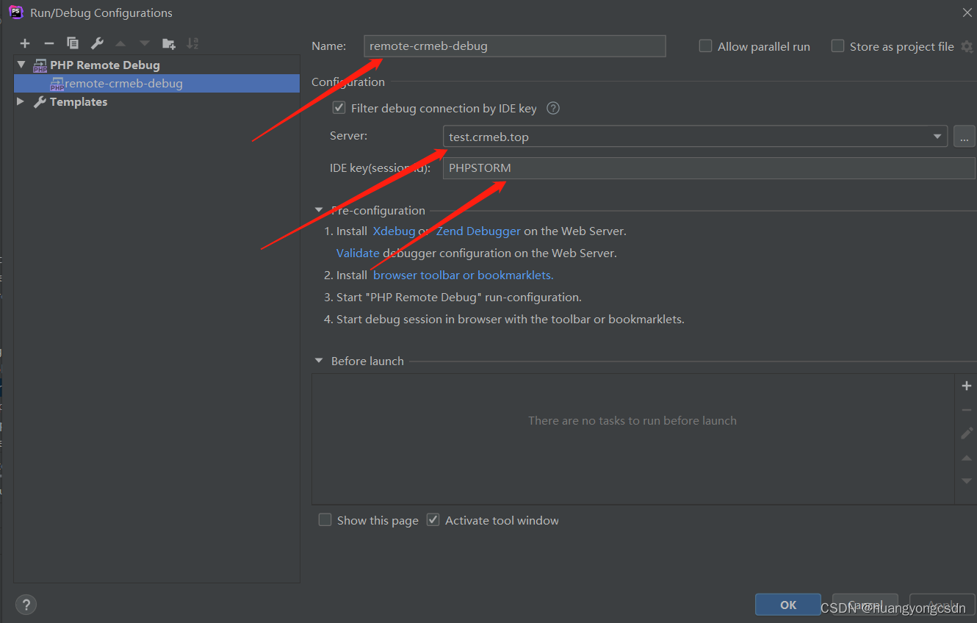Move configuration down arrow in toolbar
Viewport: 977px width, 623px height.
point(145,43)
